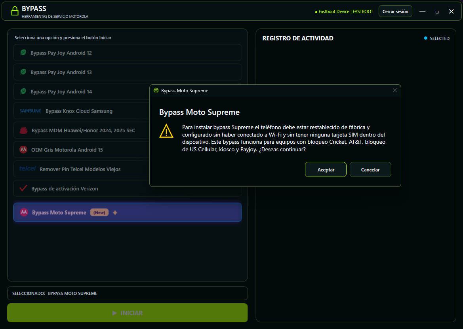Click the SELECCIONADO: BYPASS MOTO SUPREME field

[x=128, y=293]
